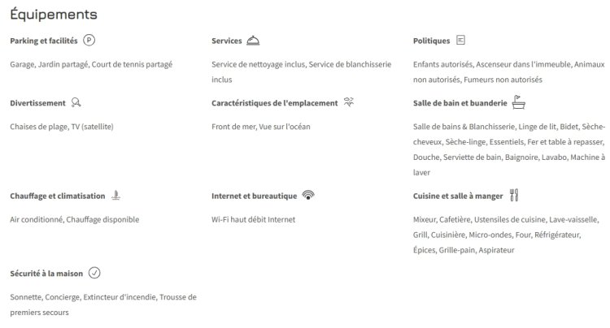Click the Wi-Fi icon beside Internet et bureautique
This screenshot has width=610, height=328.
tap(308, 195)
